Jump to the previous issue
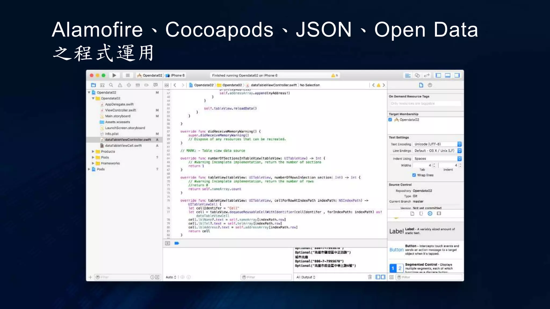Screen dimensions: 550x309 373,85
